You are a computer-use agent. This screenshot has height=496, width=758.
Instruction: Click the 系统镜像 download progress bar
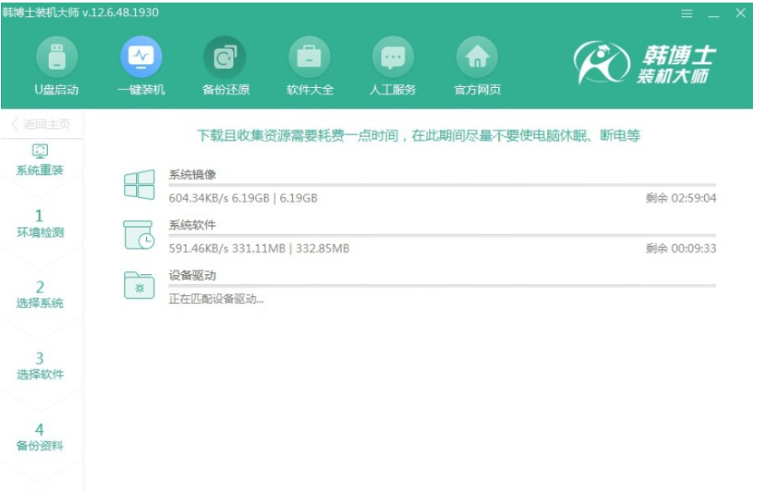click(442, 184)
